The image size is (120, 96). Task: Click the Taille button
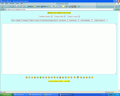(31, 20)
